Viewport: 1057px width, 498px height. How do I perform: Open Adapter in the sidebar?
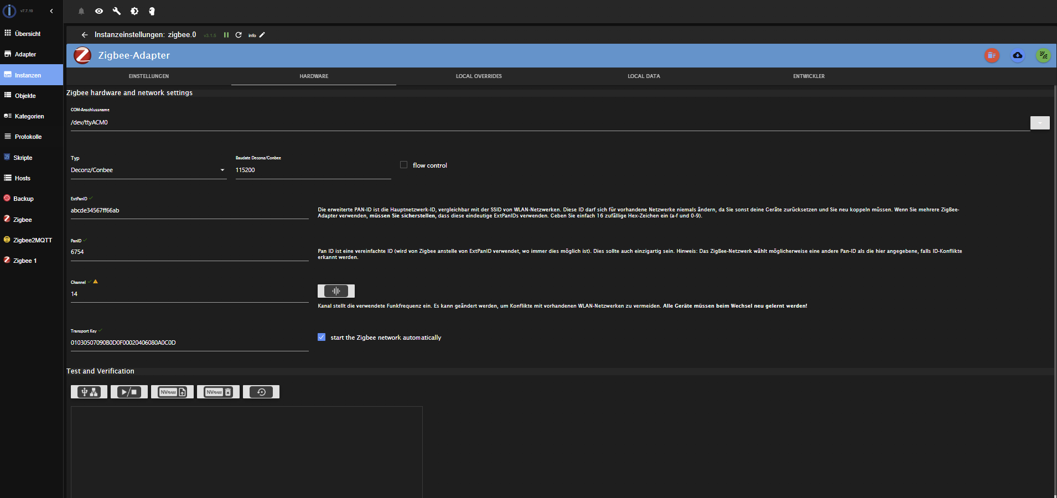(32, 54)
